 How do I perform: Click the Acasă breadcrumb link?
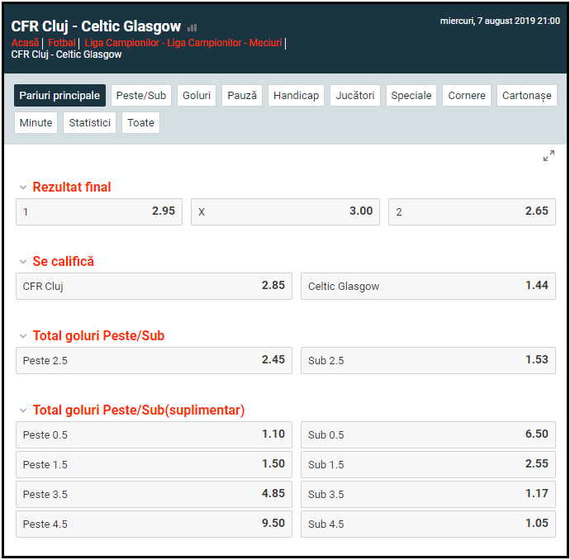(25, 43)
